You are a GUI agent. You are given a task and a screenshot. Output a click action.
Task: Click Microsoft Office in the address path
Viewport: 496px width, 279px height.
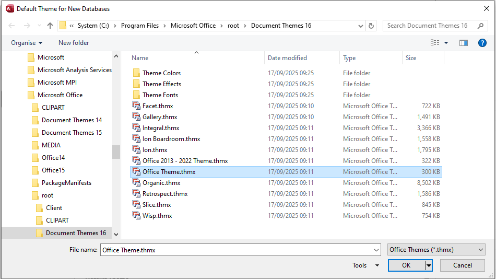193,26
